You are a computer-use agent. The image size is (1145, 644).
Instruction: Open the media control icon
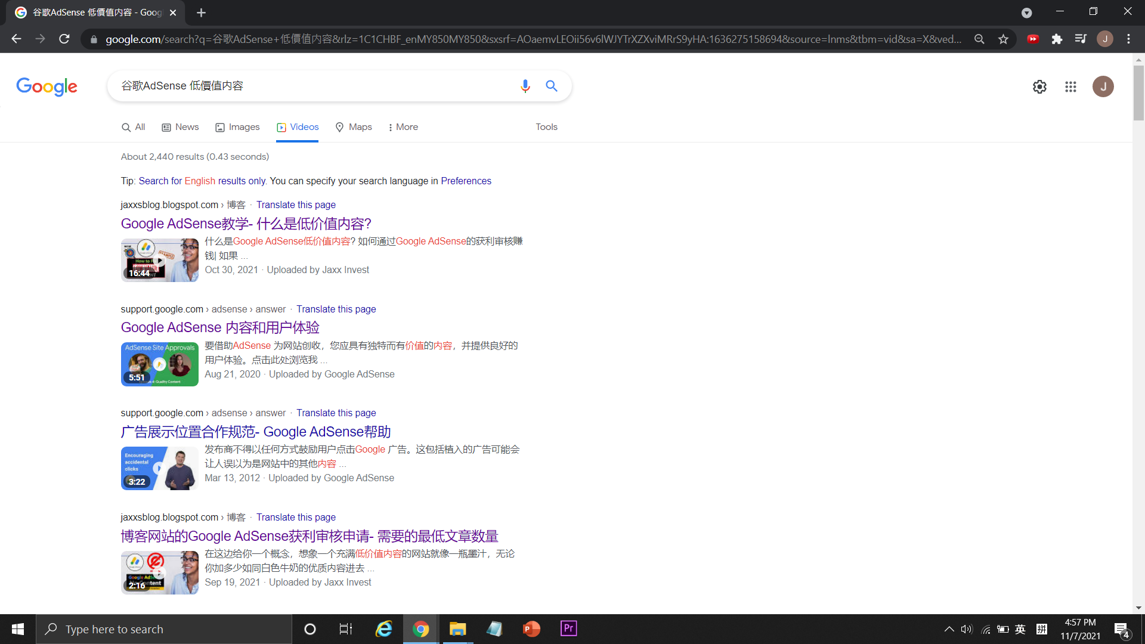coord(1081,39)
